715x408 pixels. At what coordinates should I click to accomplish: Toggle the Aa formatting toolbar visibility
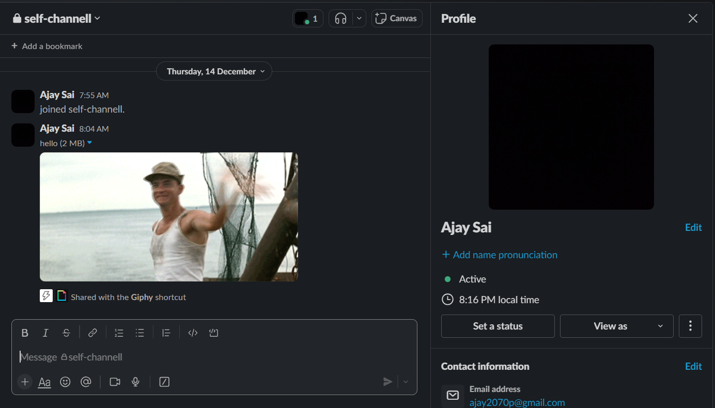click(44, 382)
